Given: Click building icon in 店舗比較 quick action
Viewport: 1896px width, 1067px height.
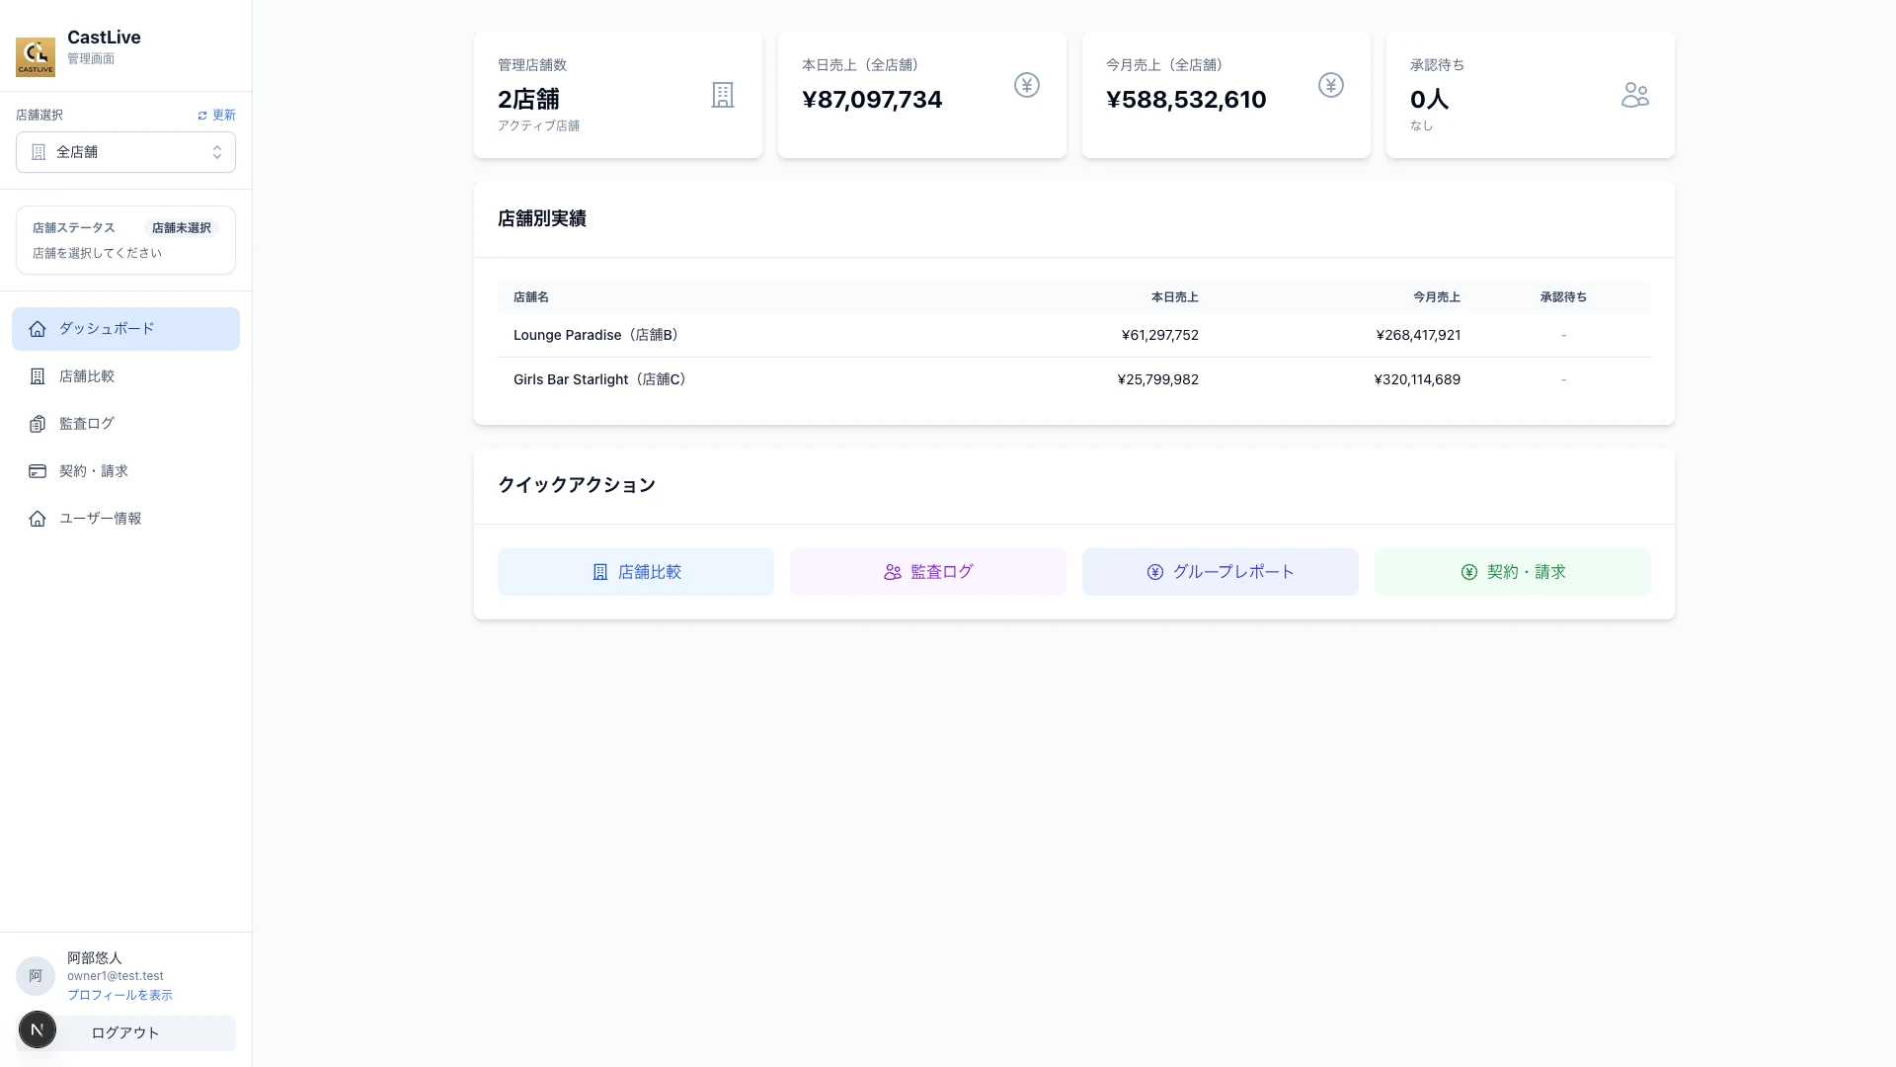Looking at the screenshot, I should [600, 572].
